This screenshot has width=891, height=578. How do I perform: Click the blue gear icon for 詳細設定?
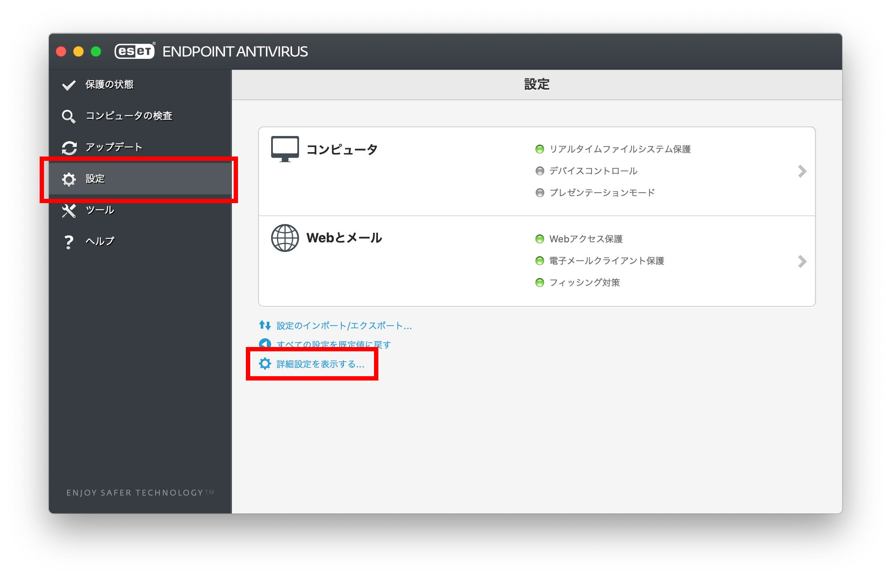pyautogui.click(x=265, y=364)
